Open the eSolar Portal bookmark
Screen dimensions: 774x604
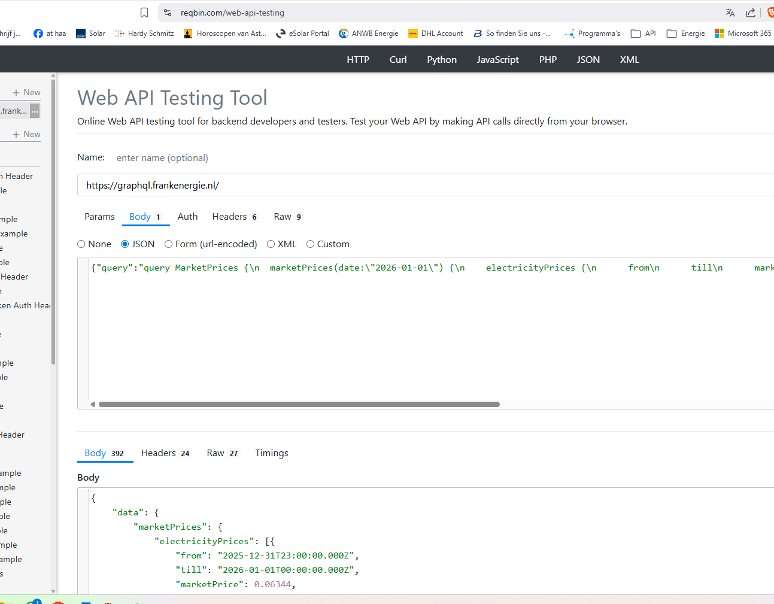[302, 34]
